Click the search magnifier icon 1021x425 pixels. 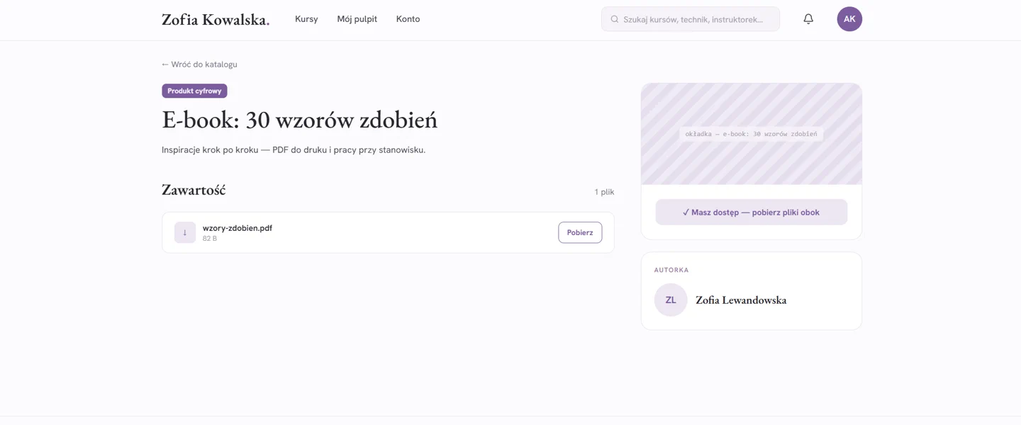[615, 19]
